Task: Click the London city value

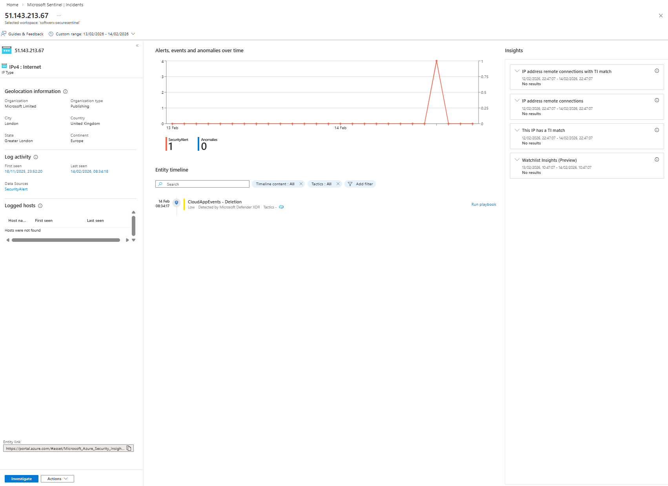Action: (x=11, y=124)
